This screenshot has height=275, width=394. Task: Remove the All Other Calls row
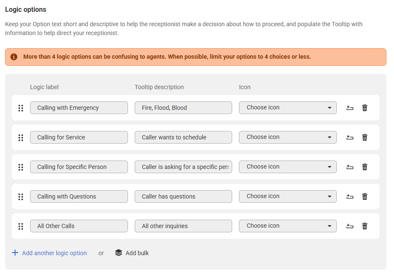tap(365, 226)
